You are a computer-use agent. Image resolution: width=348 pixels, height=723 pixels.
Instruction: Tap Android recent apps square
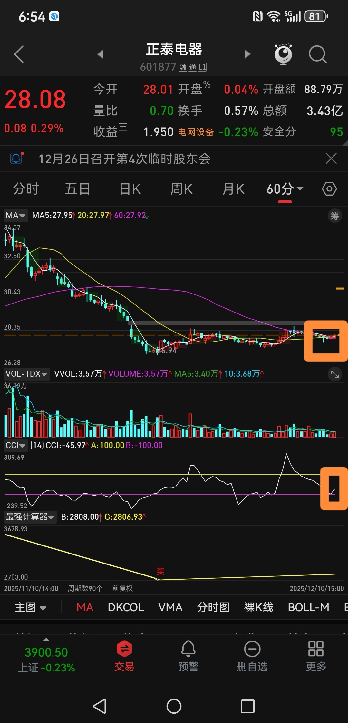click(248, 706)
